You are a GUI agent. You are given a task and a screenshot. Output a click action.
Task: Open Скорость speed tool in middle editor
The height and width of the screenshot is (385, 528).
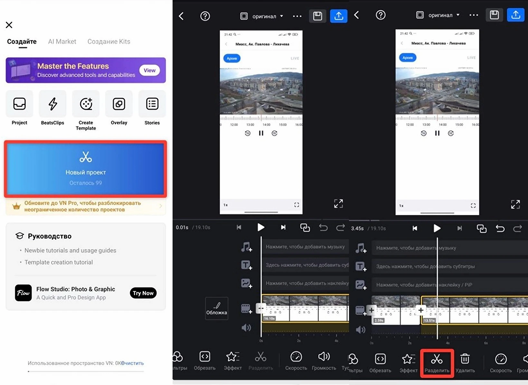coord(296,361)
